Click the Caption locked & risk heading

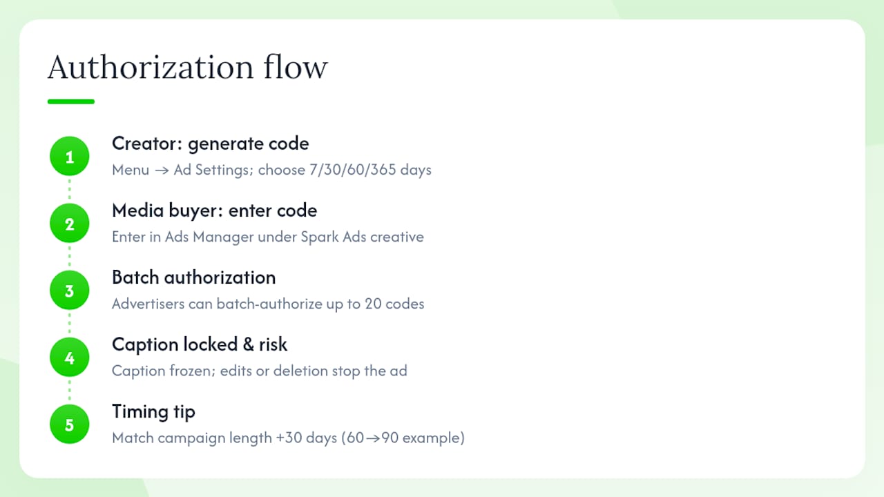click(x=200, y=344)
